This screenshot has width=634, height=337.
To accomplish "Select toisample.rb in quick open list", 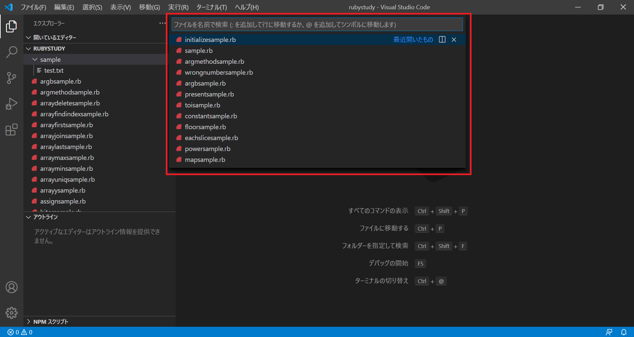I will (x=317, y=105).
